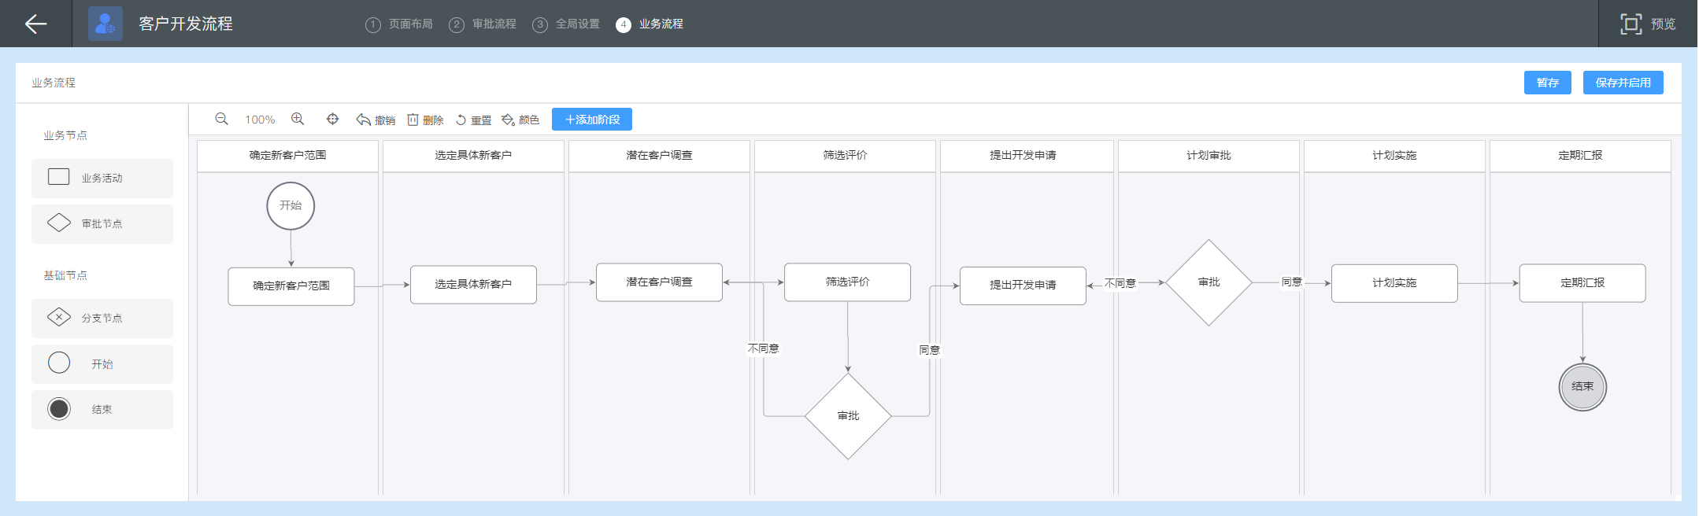This screenshot has width=1699, height=516.
Task: Click the zoom in magnifier icon
Action: point(298,119)
